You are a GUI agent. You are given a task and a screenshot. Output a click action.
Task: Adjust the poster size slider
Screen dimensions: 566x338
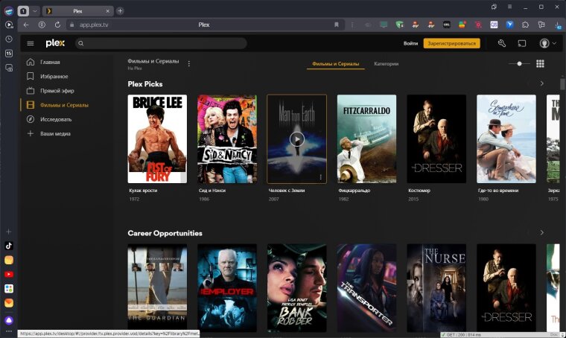pos(519,64)
